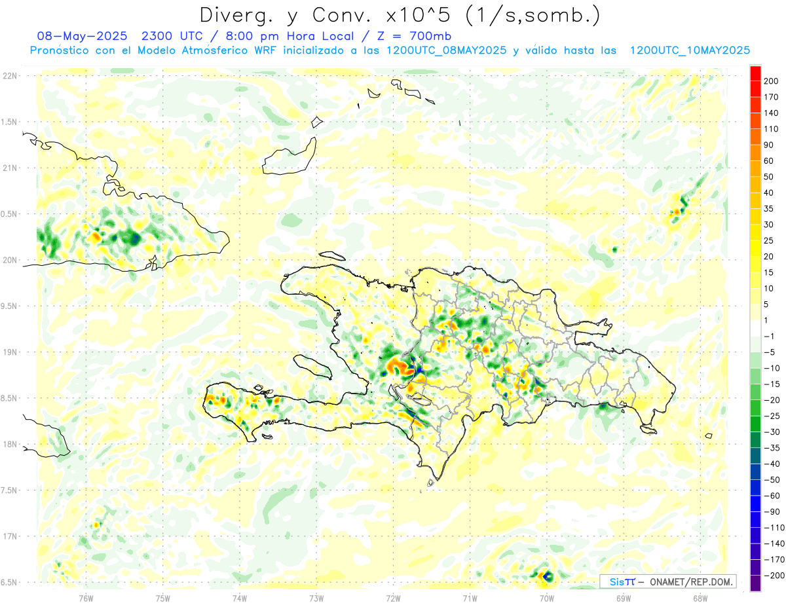Click the '-170' colorbar value
786x607 pixels.
(x=774, y=559)
